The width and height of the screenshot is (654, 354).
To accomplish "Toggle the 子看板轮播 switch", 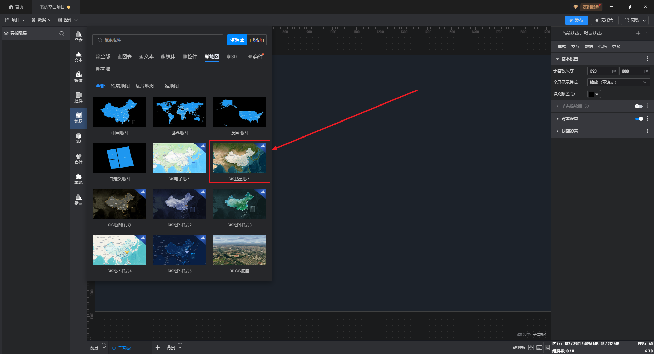I will 638,106.
